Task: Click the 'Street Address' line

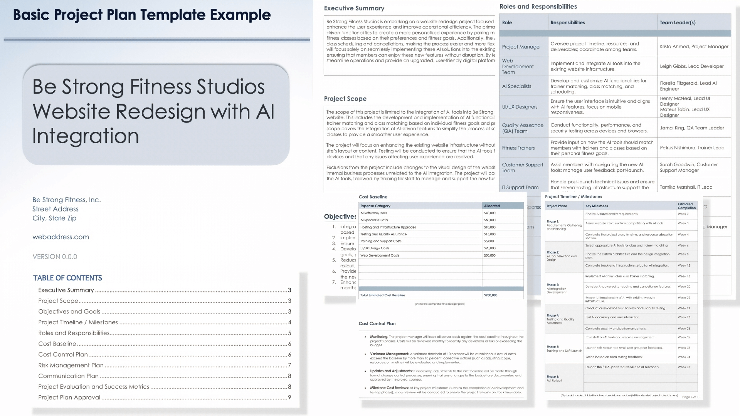Action: click(55, 209)
